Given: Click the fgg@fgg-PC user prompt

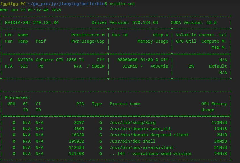Looking at the screenshot, I should pos(13,4).
